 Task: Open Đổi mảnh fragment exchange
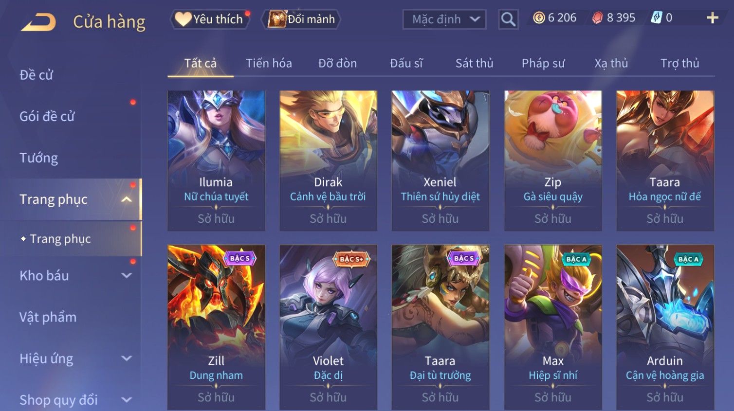tap(301, 19)
